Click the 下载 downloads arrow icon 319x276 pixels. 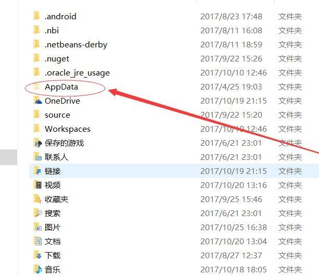point(37,255)
